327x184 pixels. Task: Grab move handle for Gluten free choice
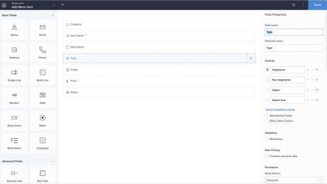(x=317, y=100)
